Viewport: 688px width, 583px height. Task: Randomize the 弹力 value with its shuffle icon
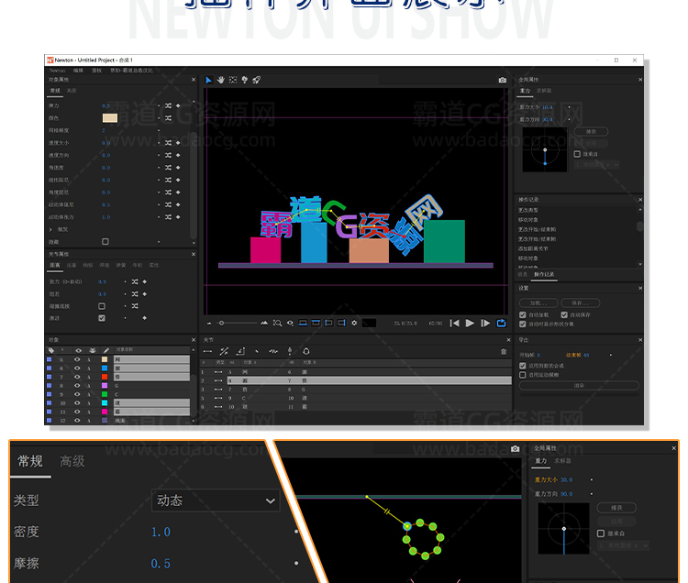tap(169, 105)
